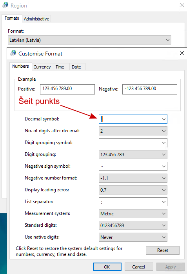Close the Customise Format dialog
This screenshot has width=187, height=274.
click(182, 53)
